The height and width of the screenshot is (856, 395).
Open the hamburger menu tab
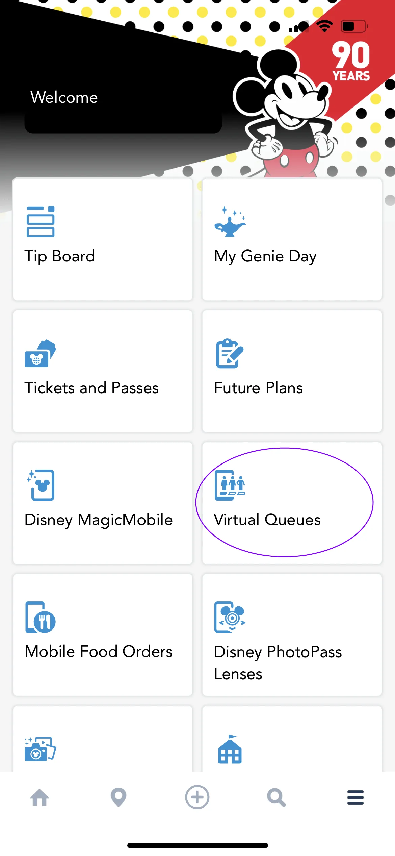pos(355,798)
